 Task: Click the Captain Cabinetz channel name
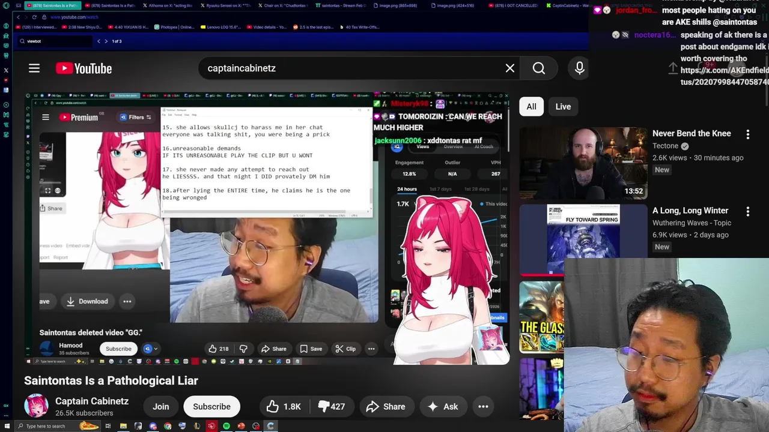[x=92, y=401]
